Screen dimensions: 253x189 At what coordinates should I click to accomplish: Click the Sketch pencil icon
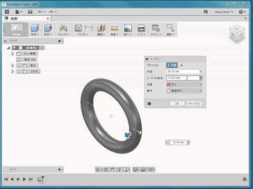(x=78, y=28)
